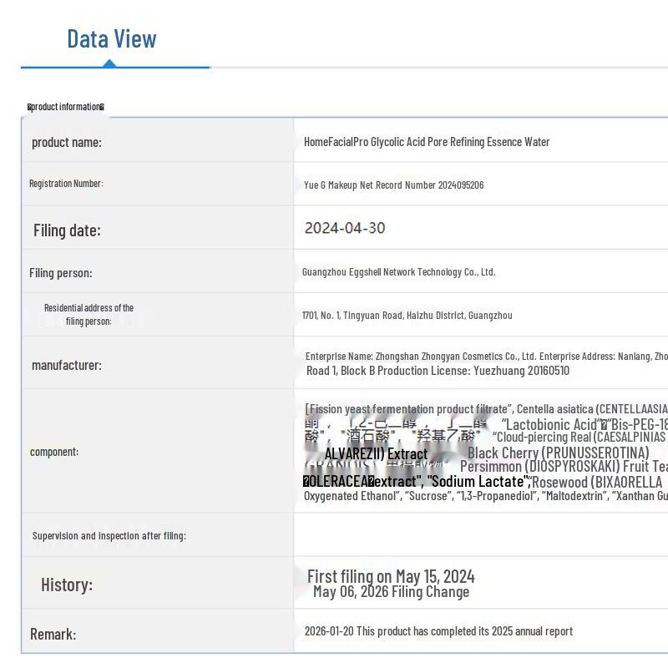Viewport: 668px width, 668px height.
Task: Click the 'product name:' label
Action: pos(67,142)
